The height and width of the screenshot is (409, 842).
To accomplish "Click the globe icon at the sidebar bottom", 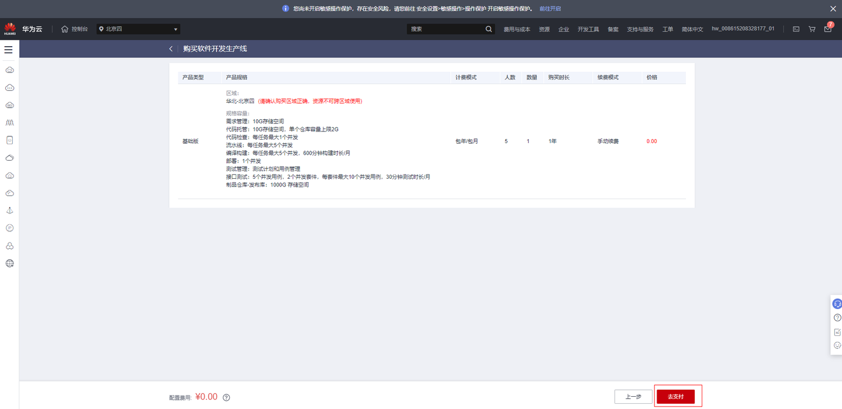I will click(9, 263).
